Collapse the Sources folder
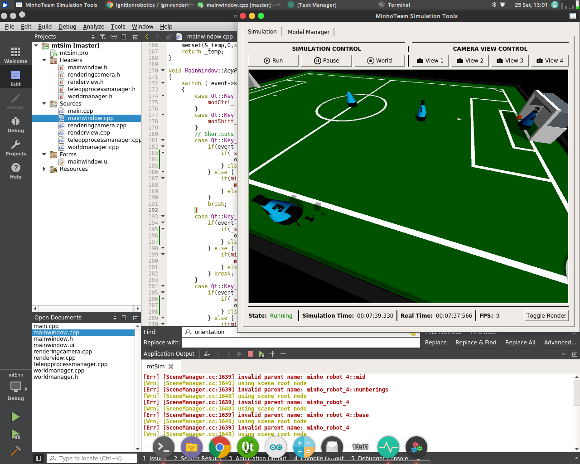Screen dimensions: 580x464 pos(44,103)
